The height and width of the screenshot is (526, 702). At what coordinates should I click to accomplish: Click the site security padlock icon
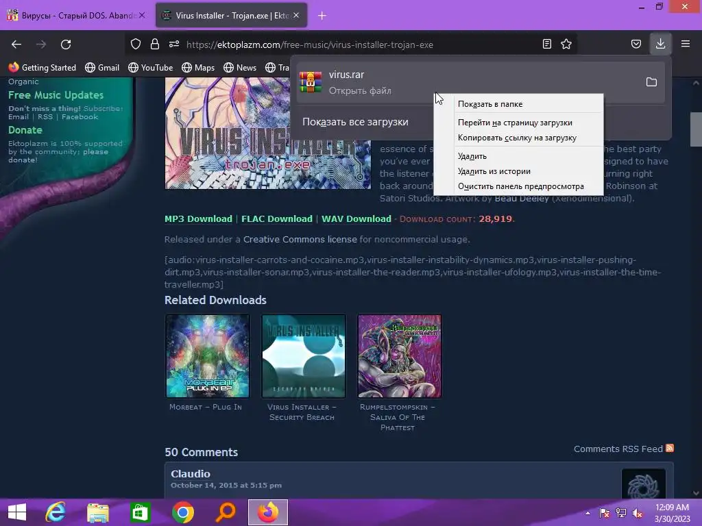[x=155, y=44]
